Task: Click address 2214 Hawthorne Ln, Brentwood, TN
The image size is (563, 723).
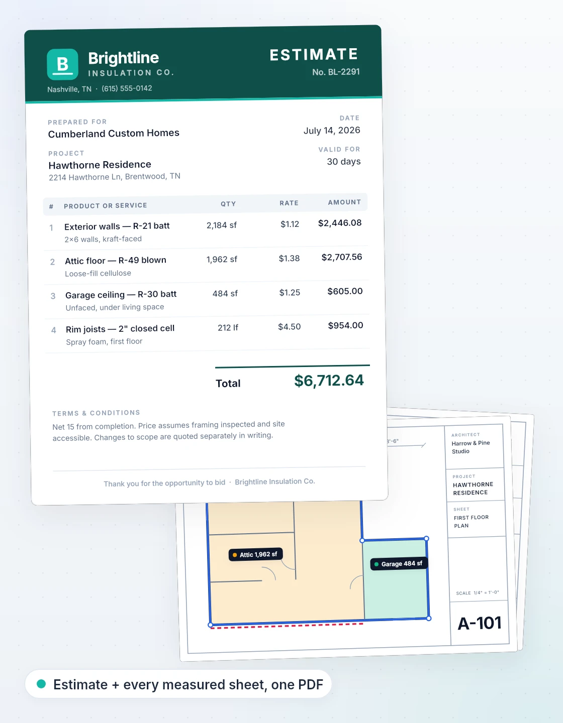Action: pos(115,177)
